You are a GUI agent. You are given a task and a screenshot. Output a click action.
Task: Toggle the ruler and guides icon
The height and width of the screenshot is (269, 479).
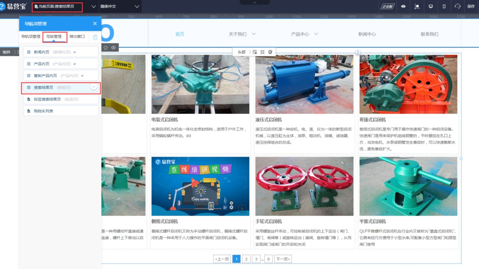pyautogui.click(x=417, y=6)
